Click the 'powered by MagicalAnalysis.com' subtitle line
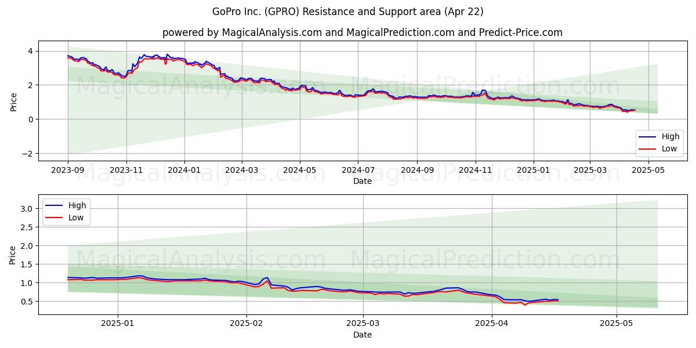This screenshot has width=696, height=348. pyautogui.click(x=362, y=32)
